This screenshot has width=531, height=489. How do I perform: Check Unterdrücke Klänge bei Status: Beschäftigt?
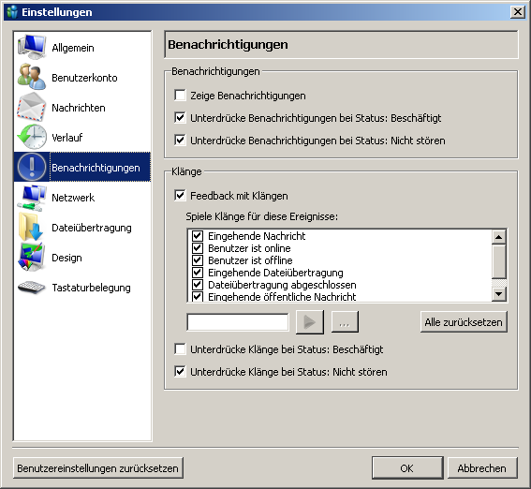tap(180, 349)
